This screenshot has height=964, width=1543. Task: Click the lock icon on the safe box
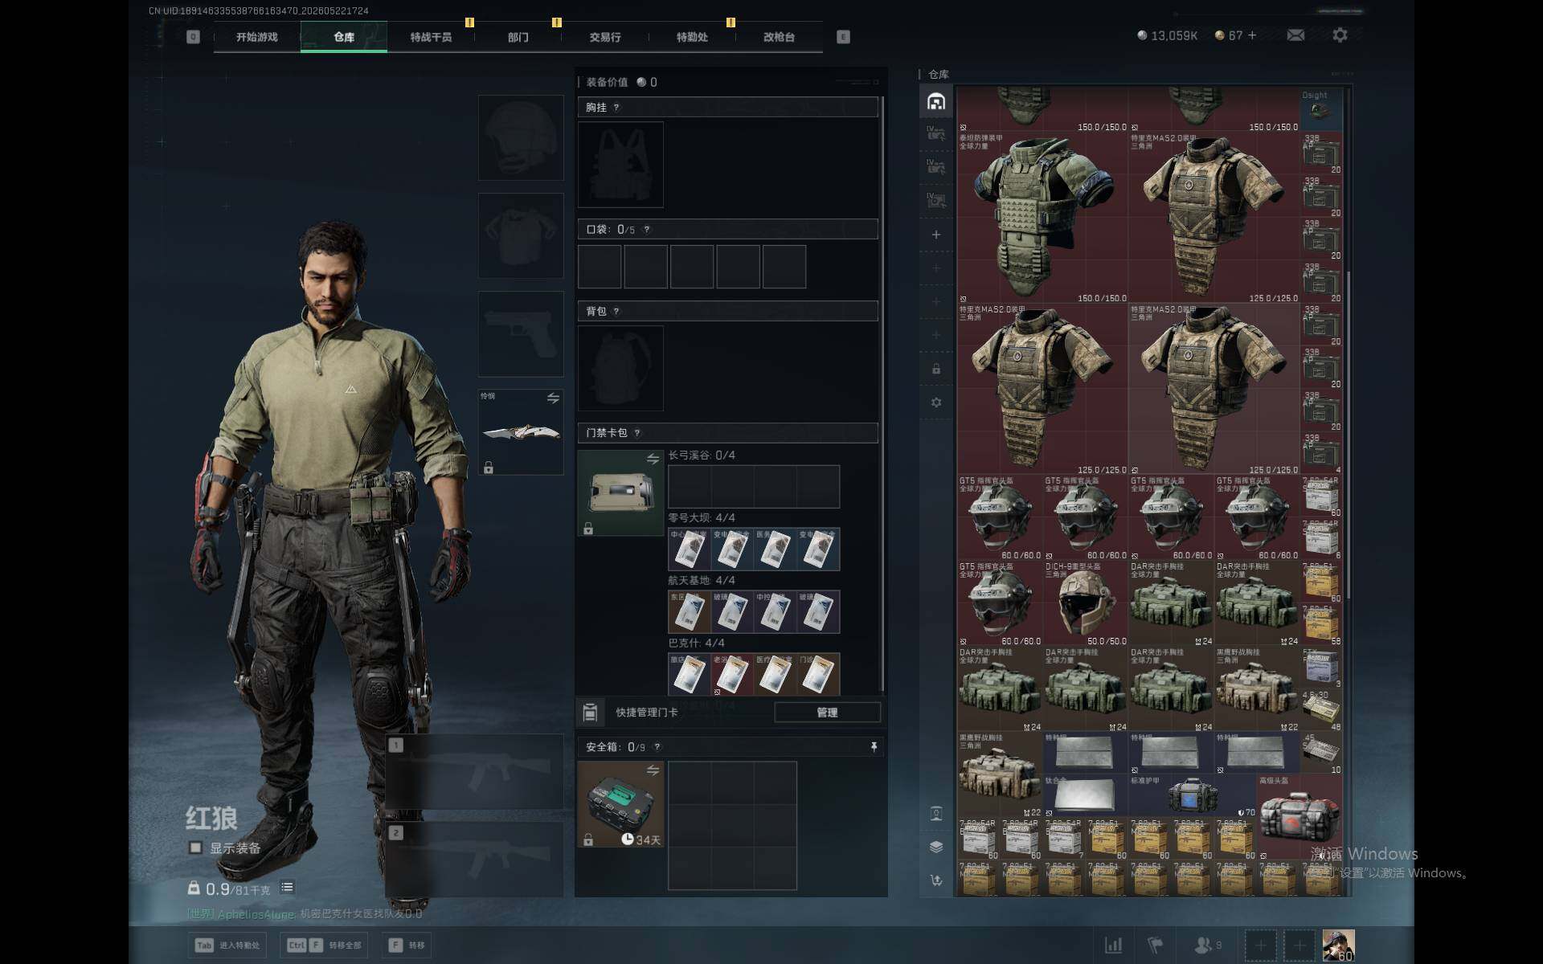[x=588, y=839]
